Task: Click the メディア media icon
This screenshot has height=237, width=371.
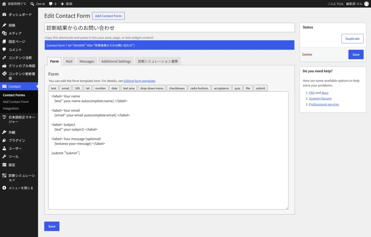Action: coord(4,33)
